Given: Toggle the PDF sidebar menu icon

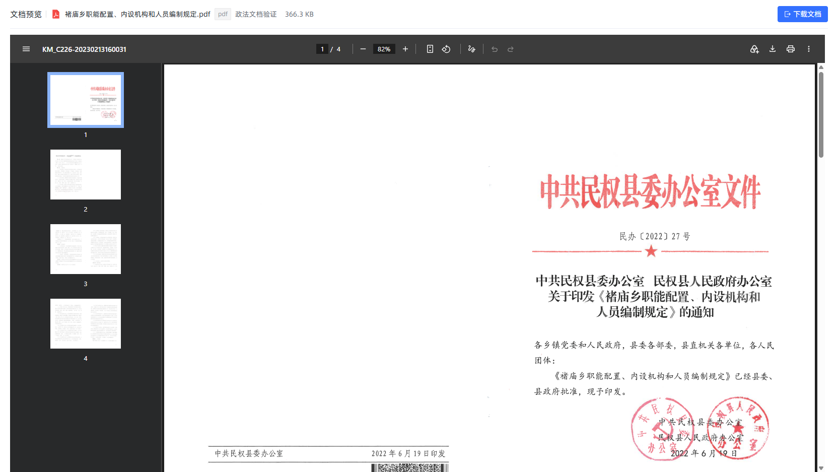Looking at the screenshot, I should (26, 49).
